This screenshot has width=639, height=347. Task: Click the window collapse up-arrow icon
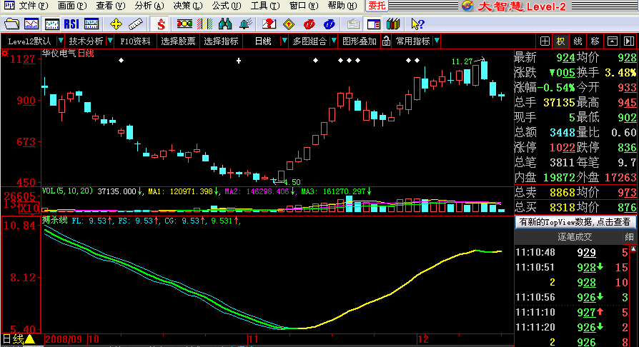click(x=612, y=41)
